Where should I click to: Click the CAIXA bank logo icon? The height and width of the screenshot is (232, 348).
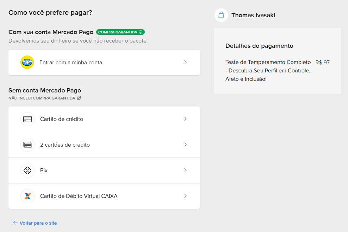click(x=27, y=196)
